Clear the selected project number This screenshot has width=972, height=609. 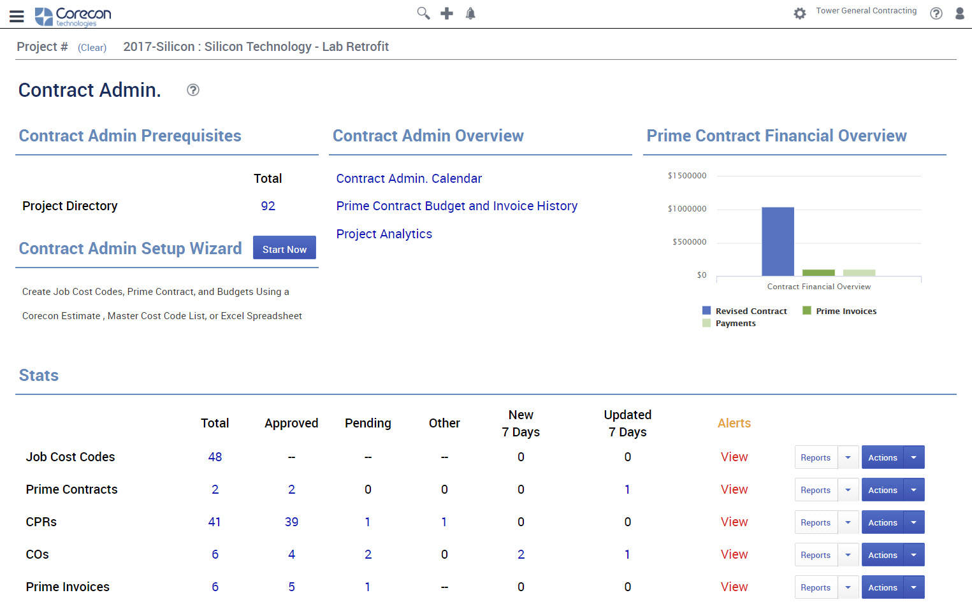click(92, 47)
